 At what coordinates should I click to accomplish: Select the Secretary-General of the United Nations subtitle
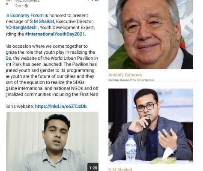(x=131, y=80)
